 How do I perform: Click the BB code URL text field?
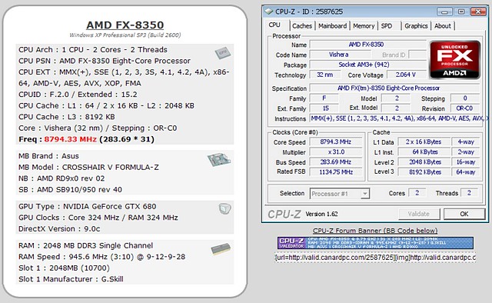pyautogui.click(x=375, y=258)
